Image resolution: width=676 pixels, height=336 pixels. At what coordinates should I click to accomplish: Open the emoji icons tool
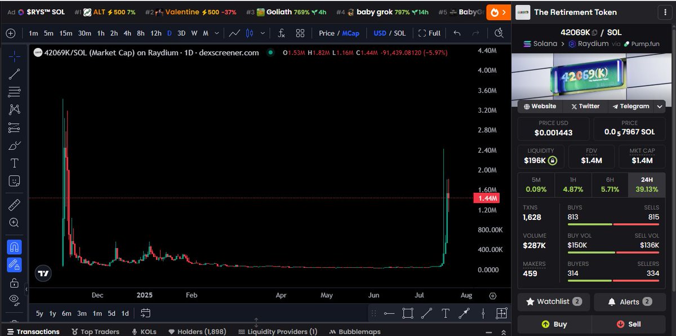pyautogui.click(x=15, y=182)
